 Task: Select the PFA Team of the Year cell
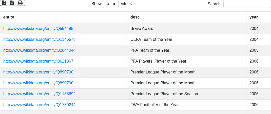click(150, 50)
